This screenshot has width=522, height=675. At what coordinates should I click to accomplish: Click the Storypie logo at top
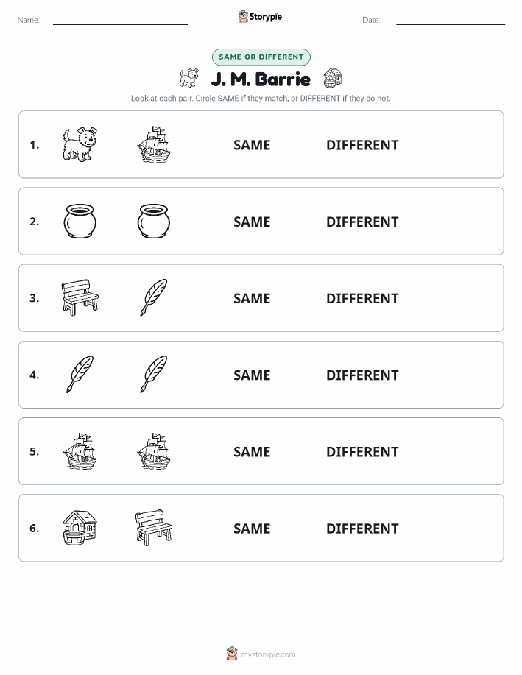[x=260, y=17]
